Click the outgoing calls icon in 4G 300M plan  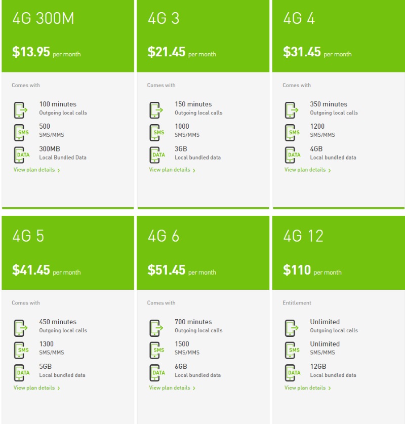tap(21, 110)
